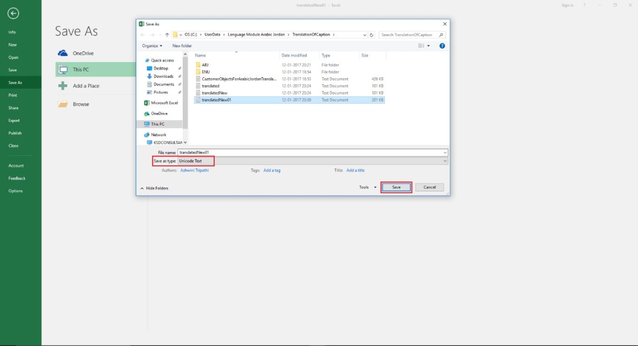Click the Up one level arrow in dialog
Screen dimensions: 638x346
click(x=167, y=35)
